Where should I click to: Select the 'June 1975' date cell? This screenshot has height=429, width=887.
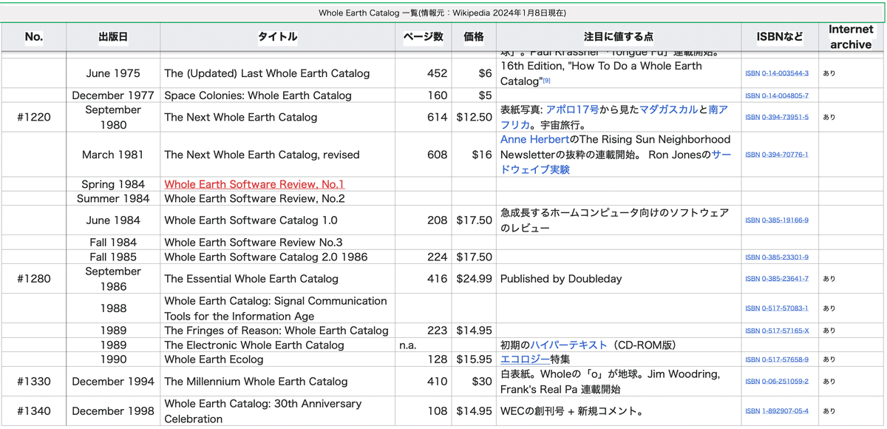click(x=113, y=73)
